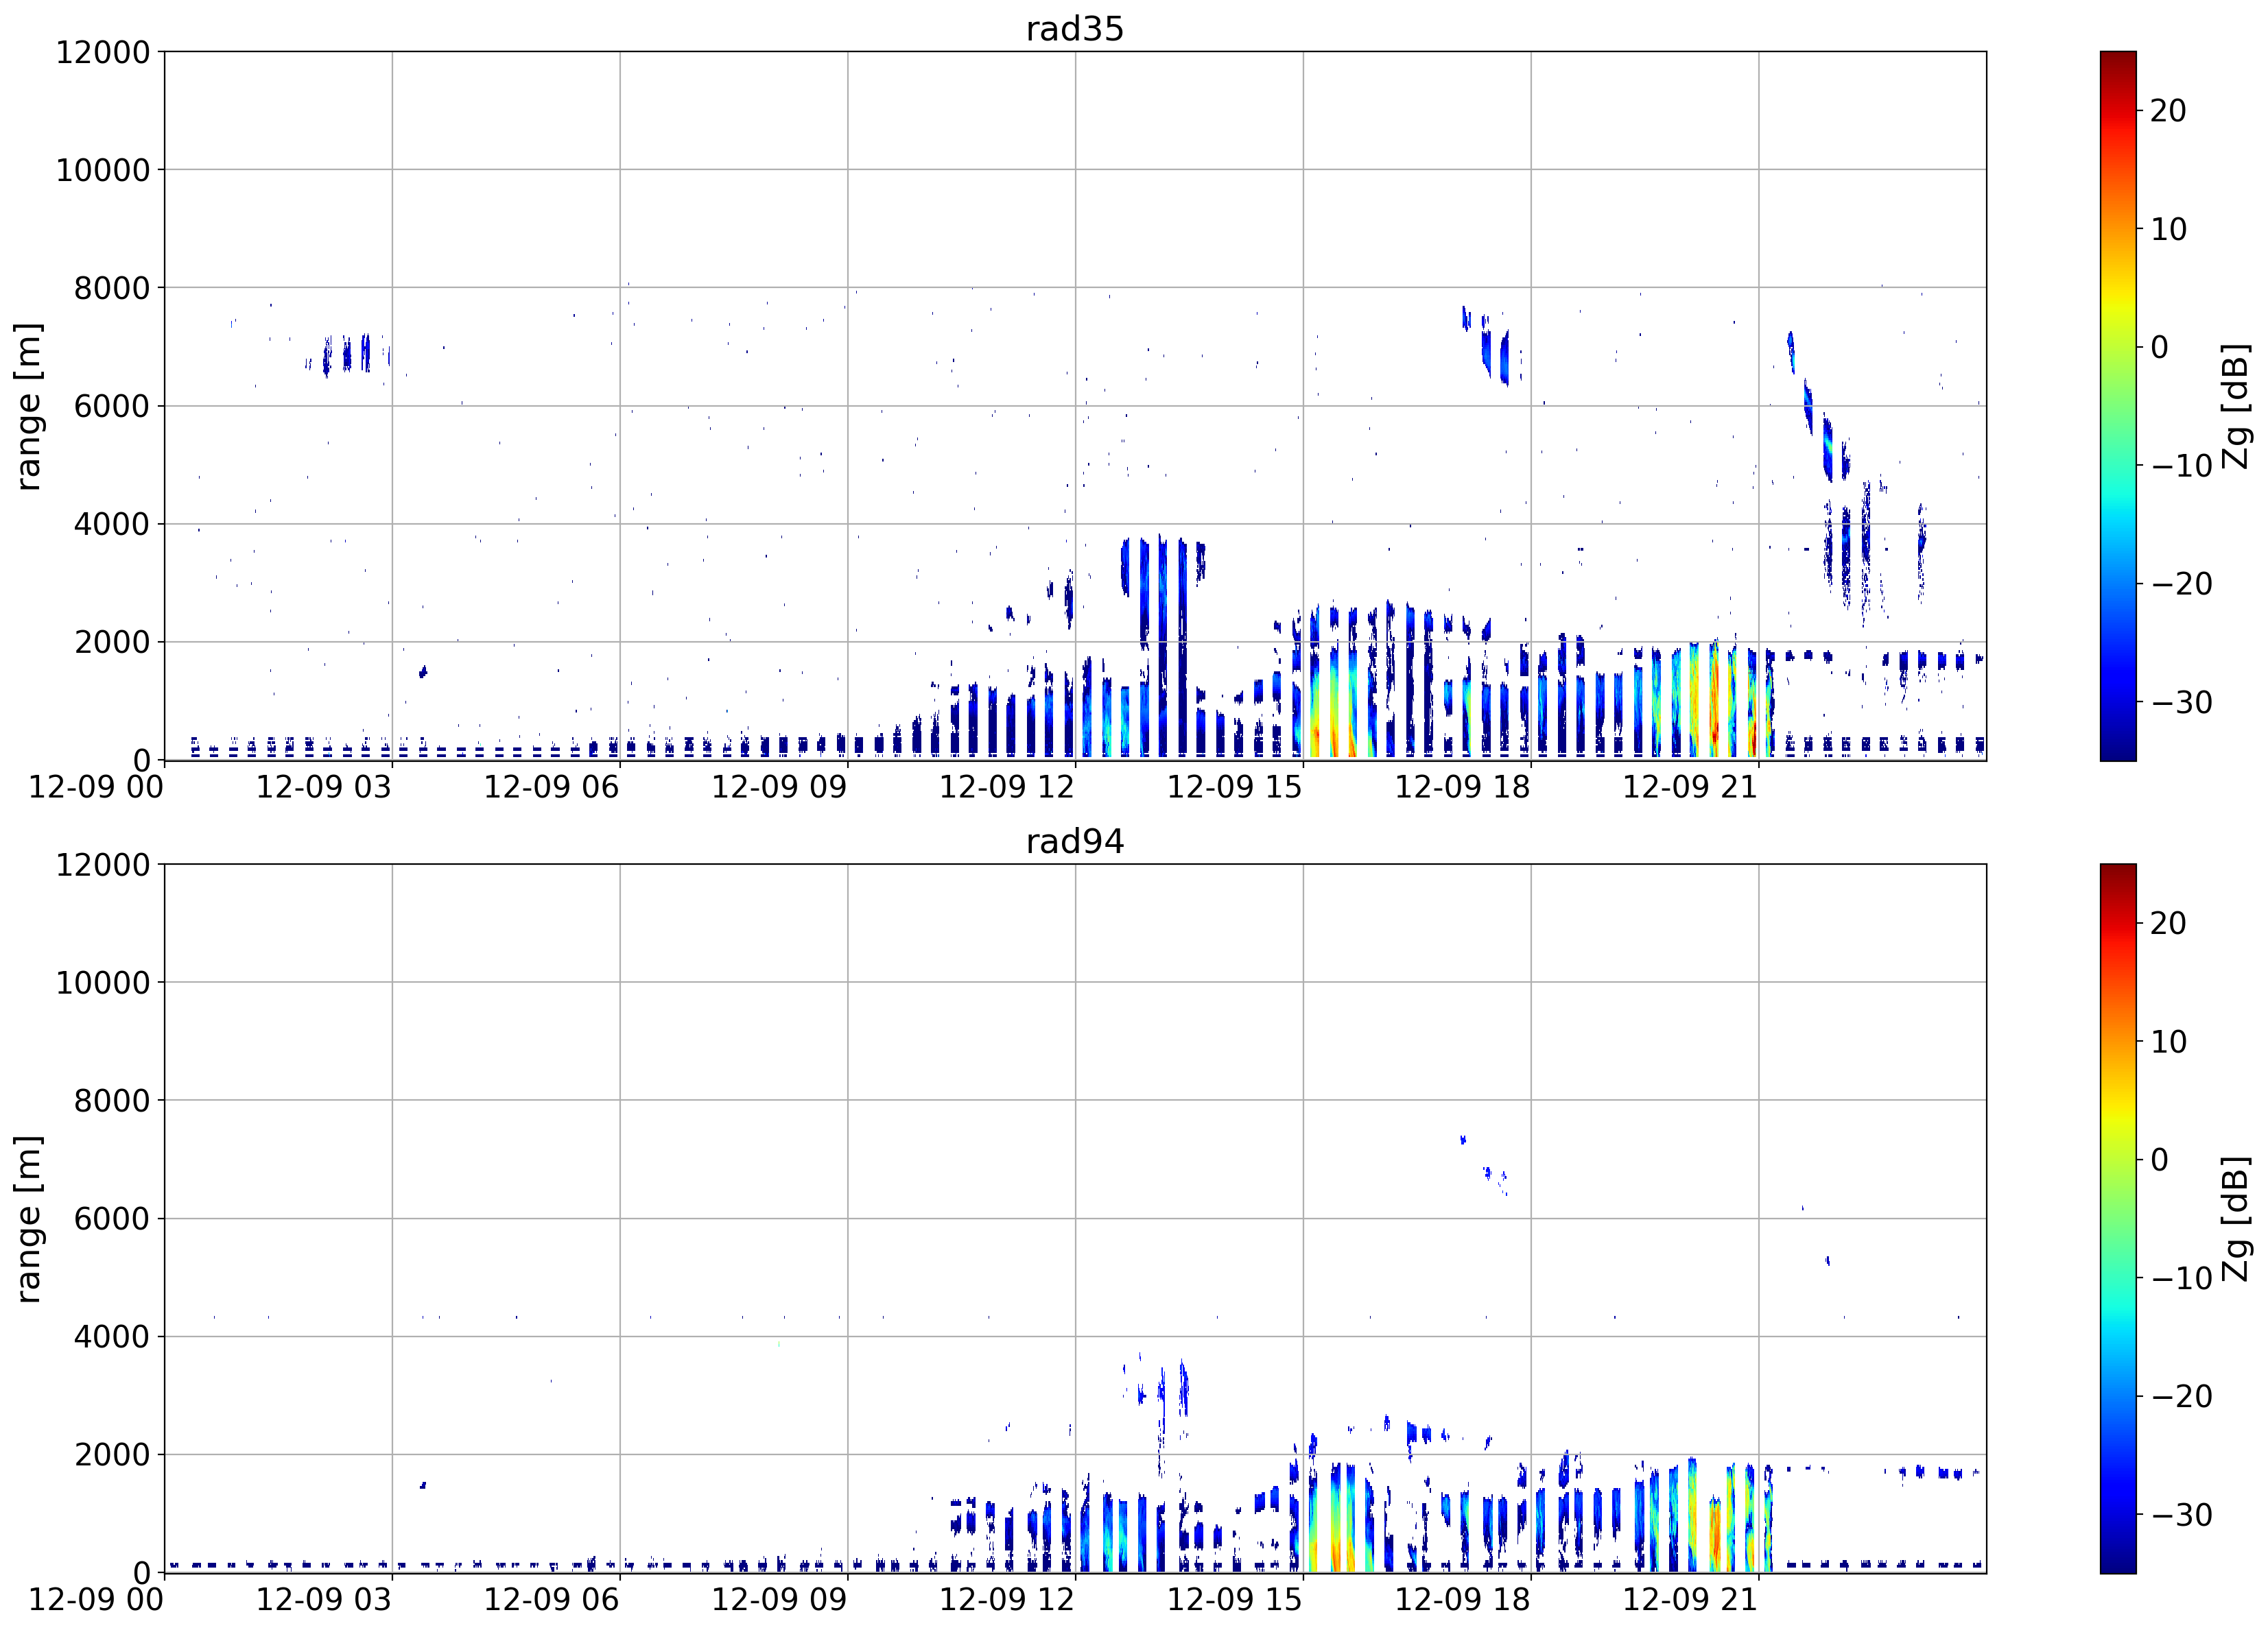Screen dimensions: 2268x1630
Task: Select the "range [m]" axis label of rad35
Action: 29,406
